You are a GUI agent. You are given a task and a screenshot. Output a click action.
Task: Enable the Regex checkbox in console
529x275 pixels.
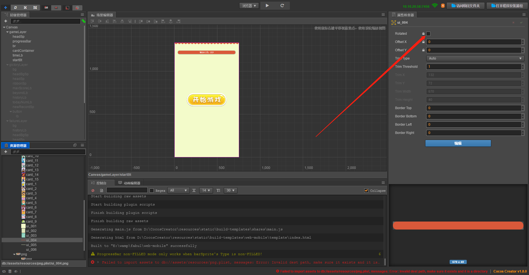[x=152, y=190]
